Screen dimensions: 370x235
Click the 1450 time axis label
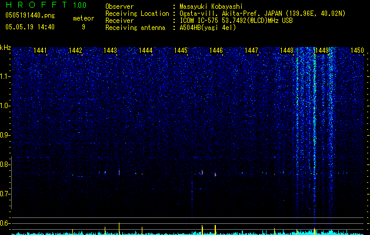click(357, 50)
